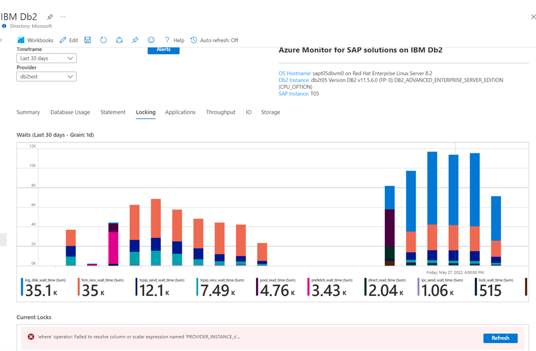Open the ellipsis more options menu

tap(63, 16)
